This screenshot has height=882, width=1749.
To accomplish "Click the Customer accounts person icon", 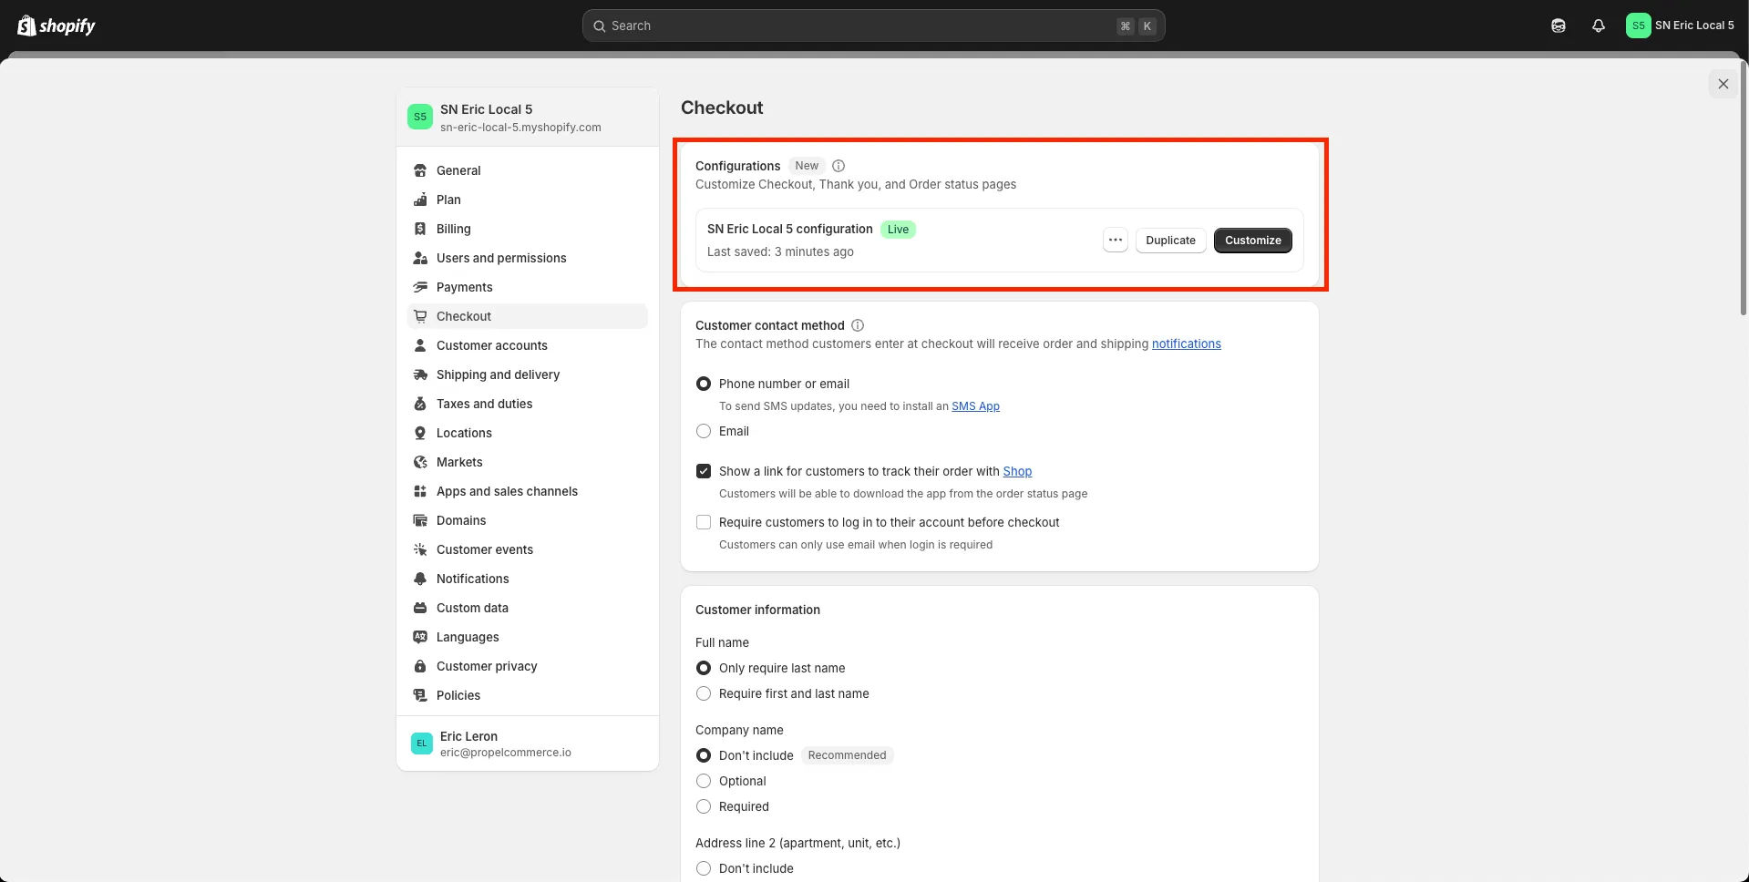I will [x=420, y=345].
